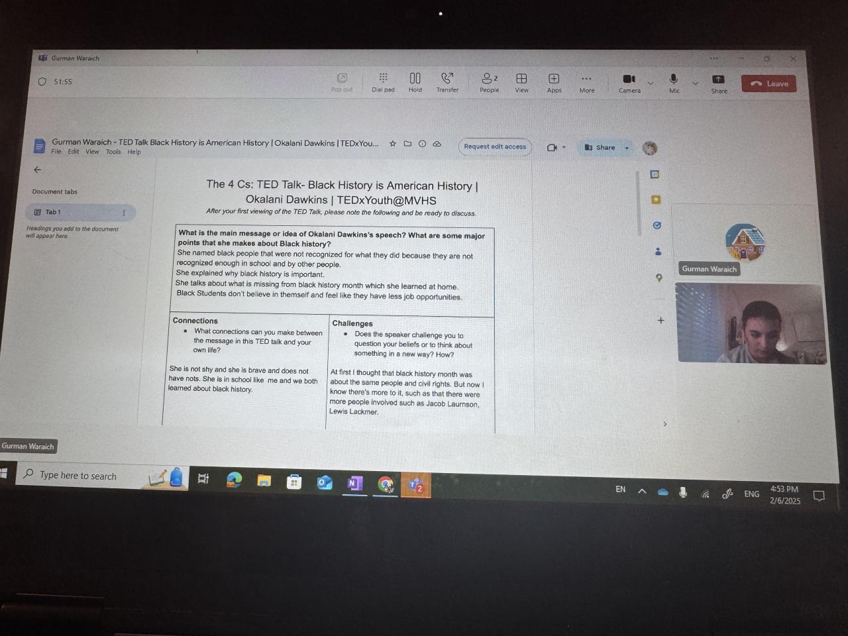848x636 pixels.
Task: Open Tab 1 options menu
Action: pyautogui.click(x=124, y=213)
